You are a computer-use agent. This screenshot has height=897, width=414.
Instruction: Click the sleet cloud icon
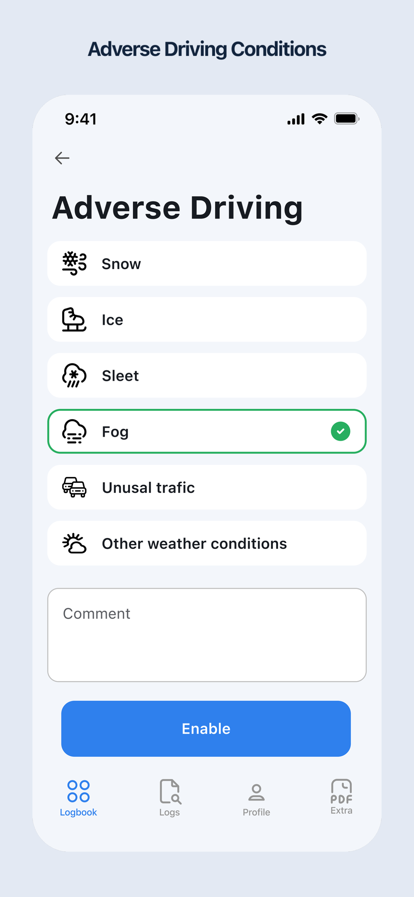pyautogui.click(x=74, y=376)
